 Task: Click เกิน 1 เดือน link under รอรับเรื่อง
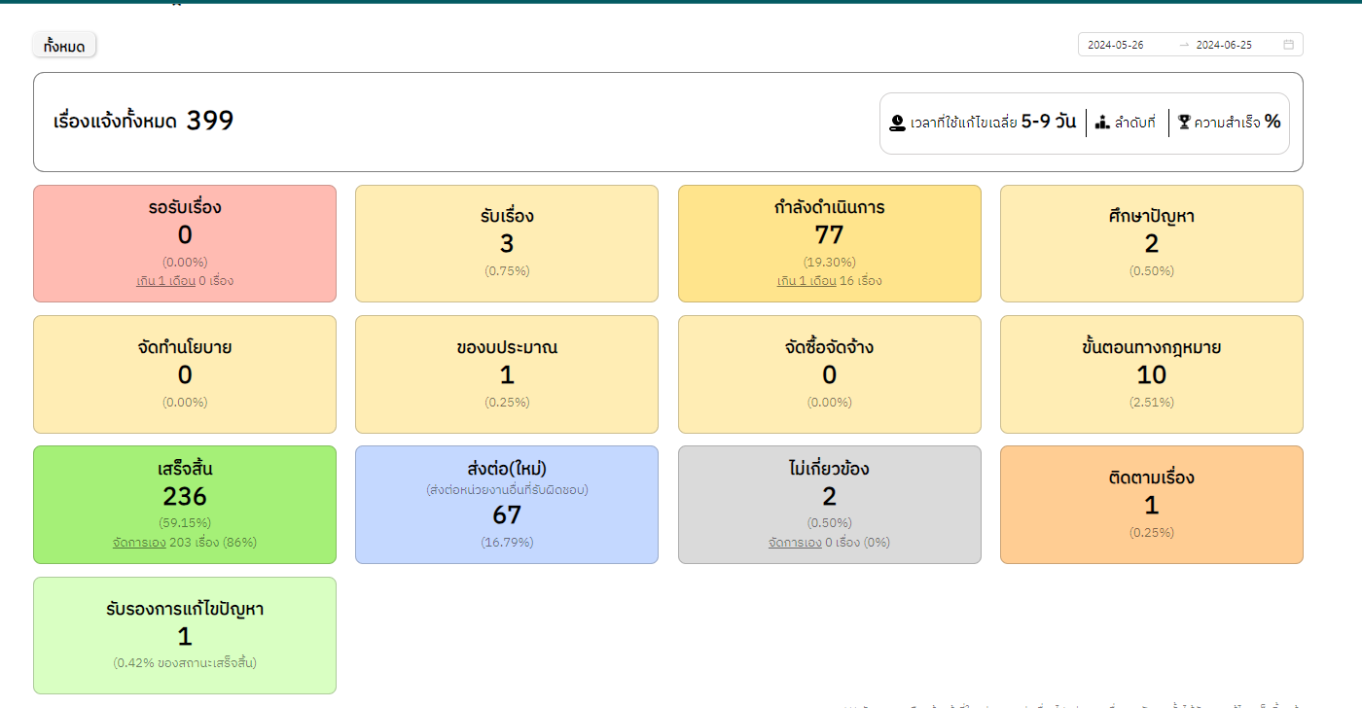click(165, 281)
